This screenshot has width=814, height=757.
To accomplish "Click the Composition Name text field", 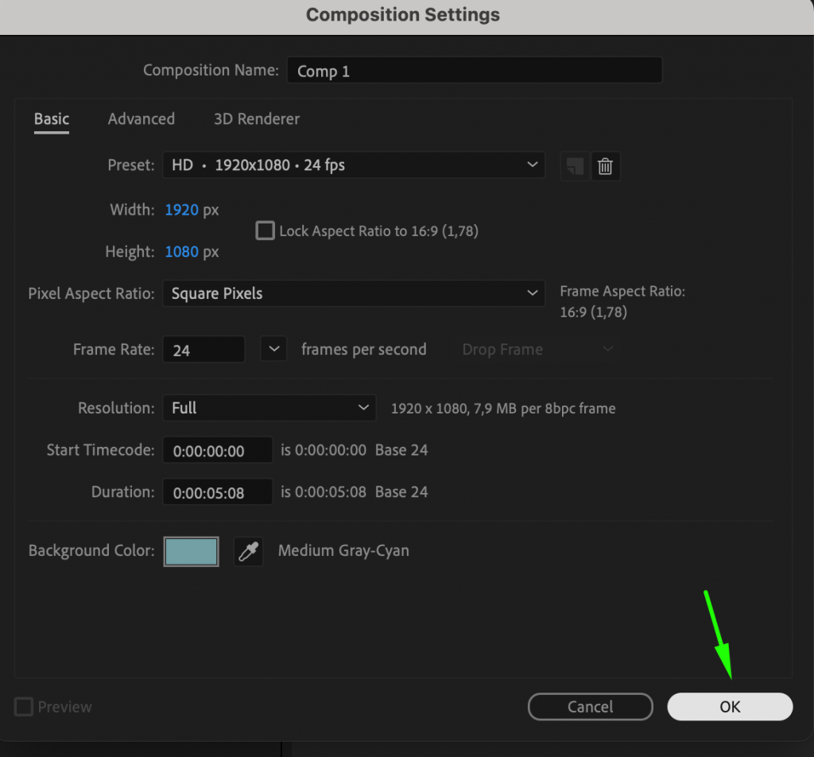I will point(474,71).
